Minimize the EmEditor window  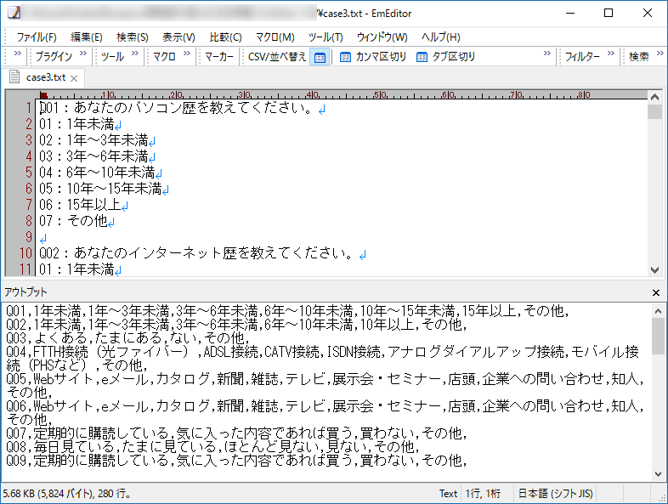pos(570,14)
